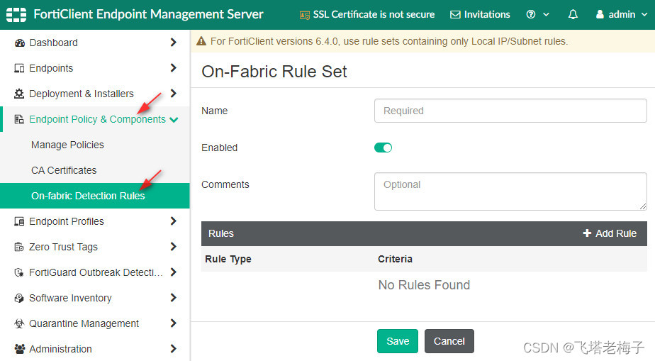This screenshot has width=655, height=361.
Task: Click the Save button
Action: (398, 341)
